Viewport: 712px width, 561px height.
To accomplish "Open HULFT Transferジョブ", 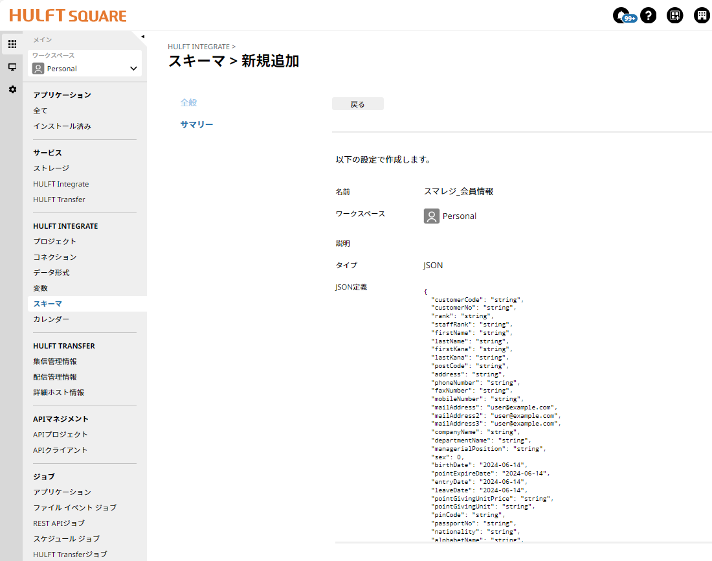I will click(71, 554).
